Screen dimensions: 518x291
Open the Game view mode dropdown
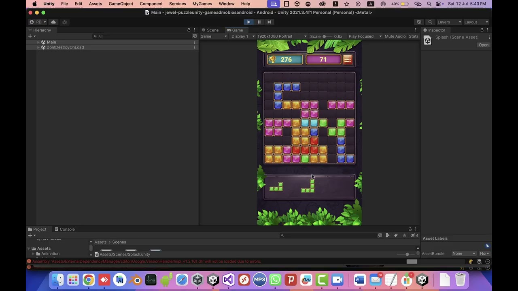[214, 36]
